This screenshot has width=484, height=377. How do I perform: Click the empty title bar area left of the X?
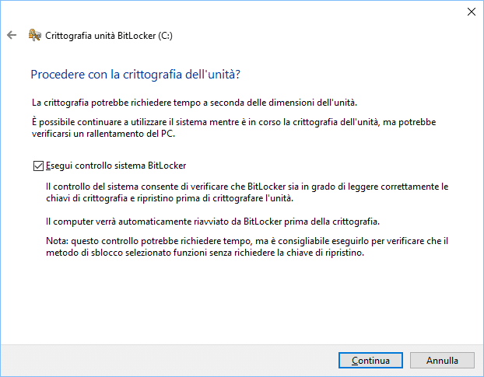click(234, 12)
